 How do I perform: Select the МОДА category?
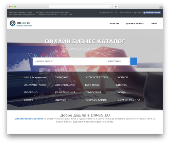point(121,92)
